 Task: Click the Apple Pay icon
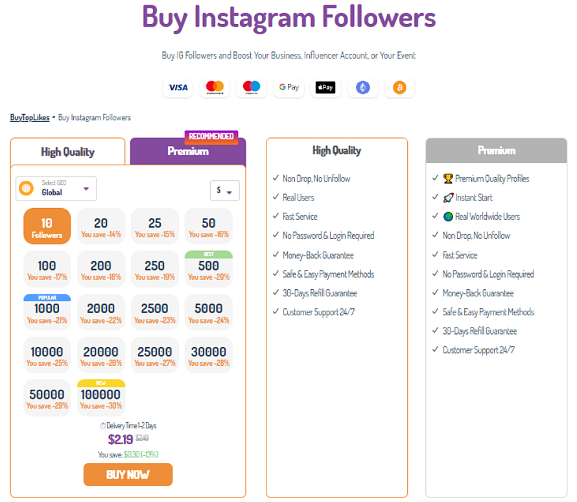coord(325,88)
